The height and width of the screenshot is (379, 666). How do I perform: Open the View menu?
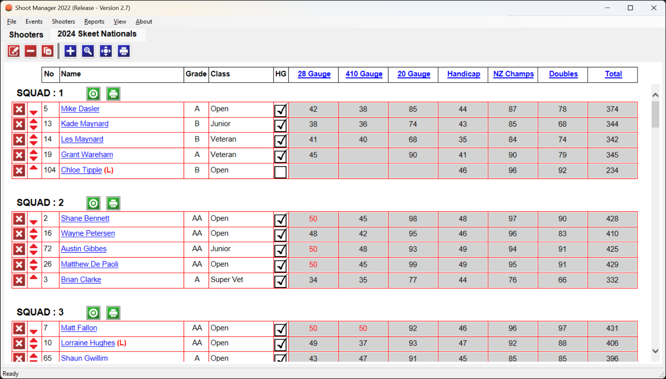click(120, 22)
